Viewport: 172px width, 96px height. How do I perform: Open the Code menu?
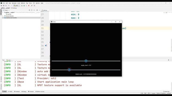[19, 3]
